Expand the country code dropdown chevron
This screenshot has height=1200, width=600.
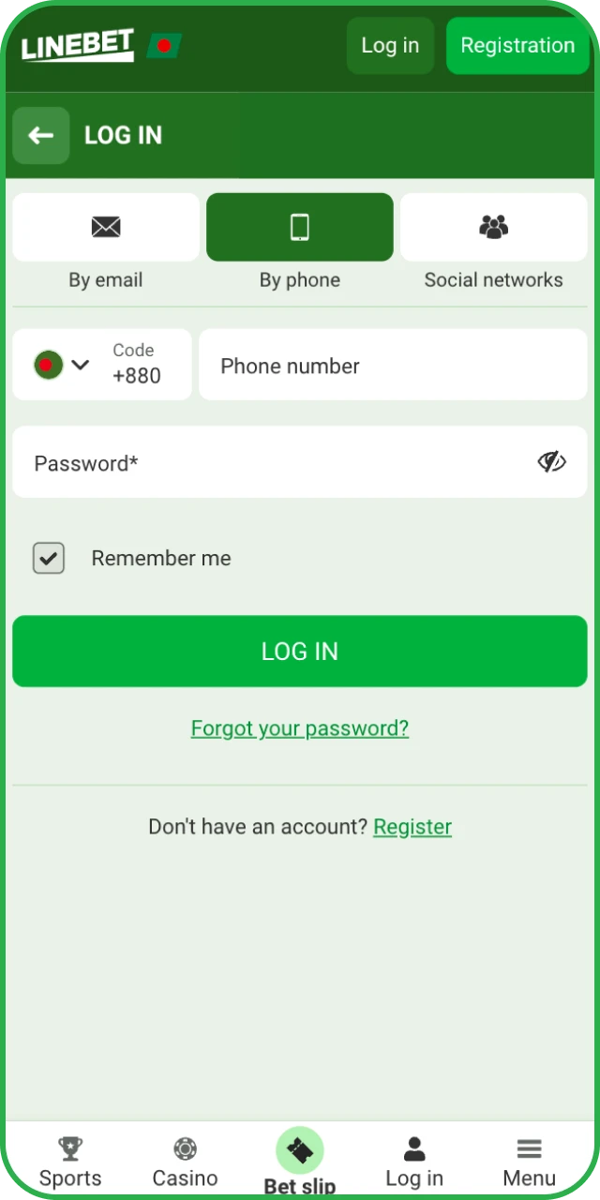pyautogui.click(x=81, y=365)
